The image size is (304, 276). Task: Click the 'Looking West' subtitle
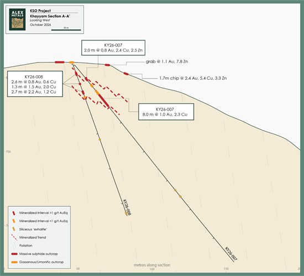[x=40, y=20]
